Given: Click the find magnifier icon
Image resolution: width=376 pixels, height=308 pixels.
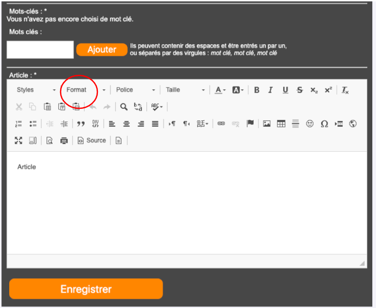Looking at the screenshot, I should [124, 107].
